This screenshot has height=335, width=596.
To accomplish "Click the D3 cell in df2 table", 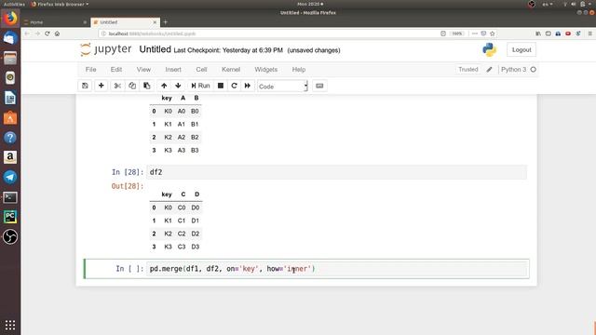I will pyautogui.click(x=196, y=247).
